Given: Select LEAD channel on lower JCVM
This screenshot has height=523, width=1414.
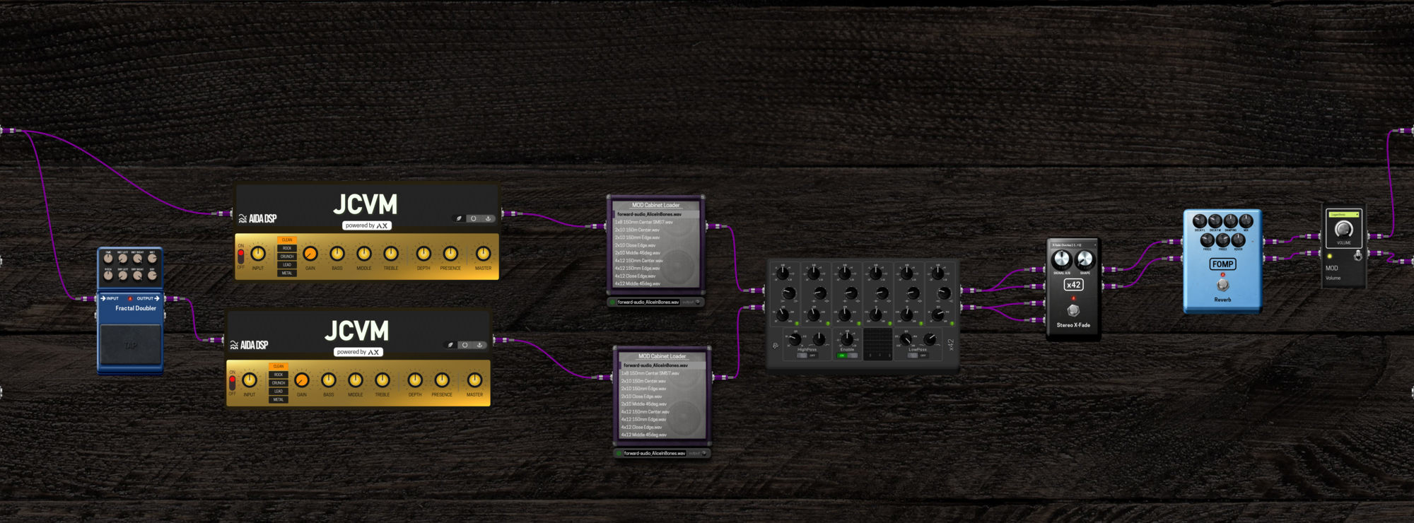Looking at the screenshot, I should [x=279, y=392].
